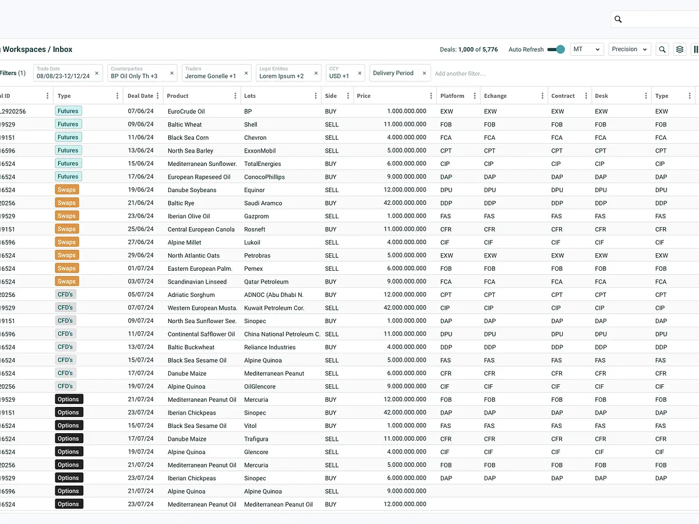The width and height of the screenshot is (699, 524).
Task: Open the Deal Date column options menu
Action: click(158, 95)
